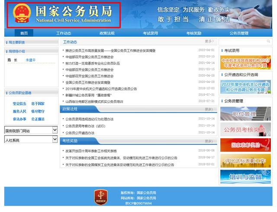Click the 公务员管理 right sidebar heading

click(x=234, y=101)
